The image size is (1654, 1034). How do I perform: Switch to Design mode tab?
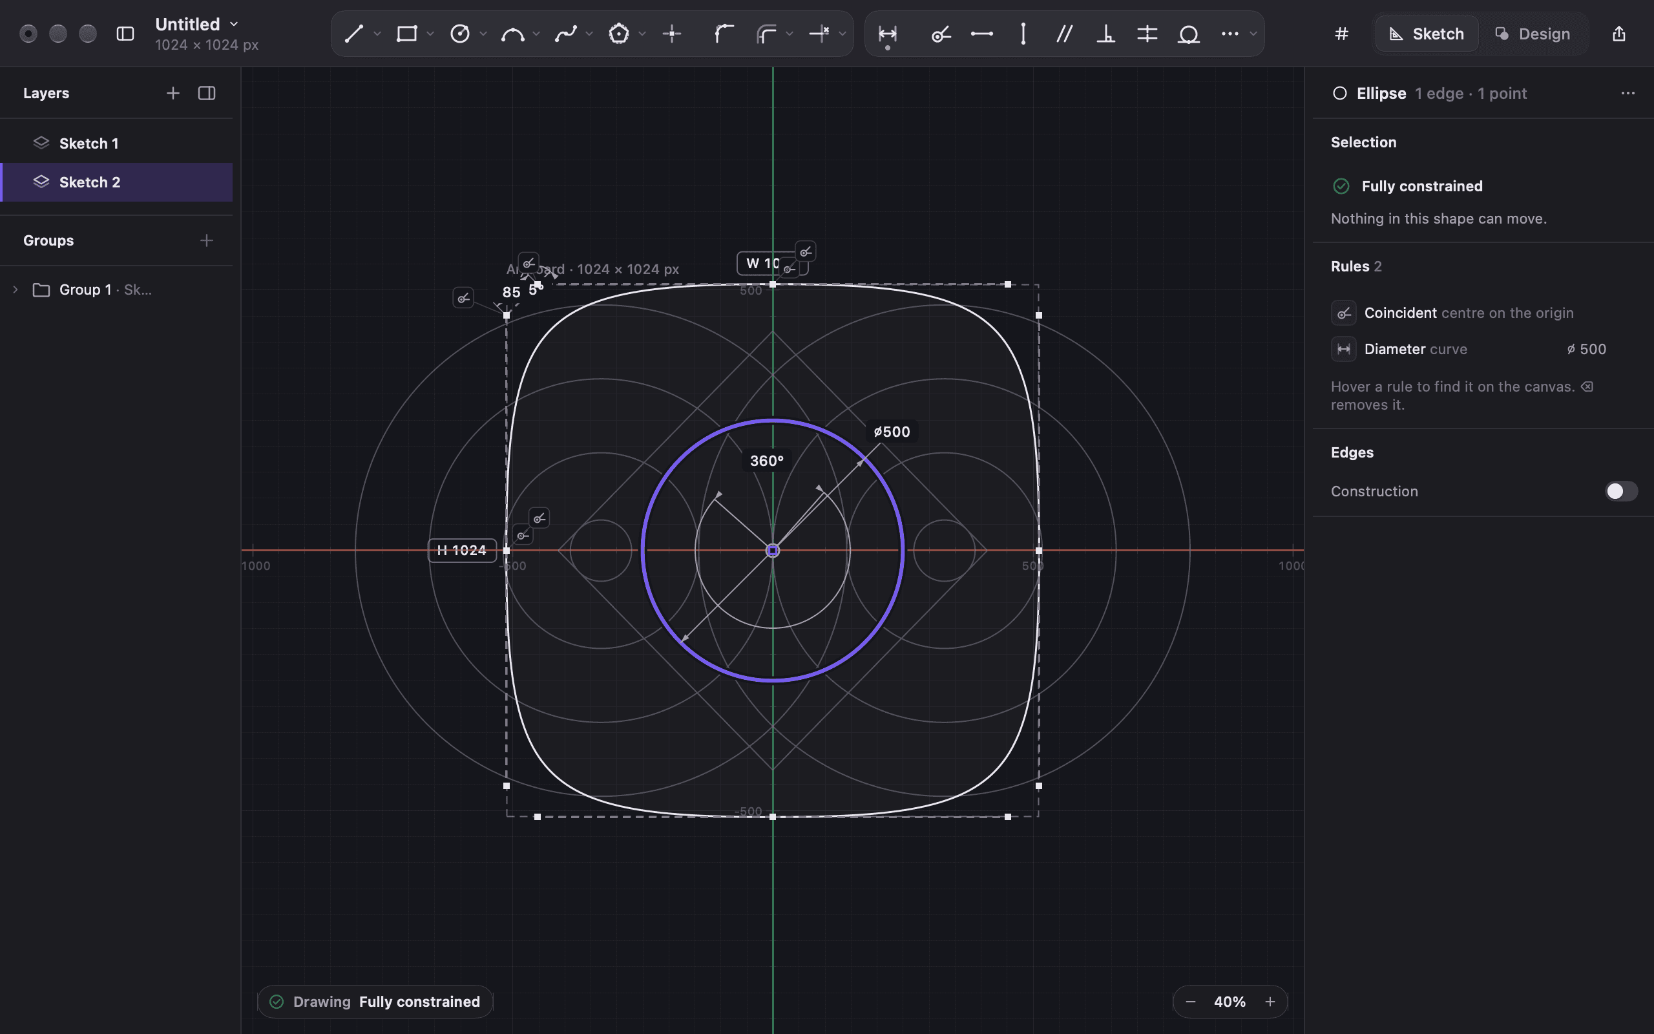click(1533, 34)
